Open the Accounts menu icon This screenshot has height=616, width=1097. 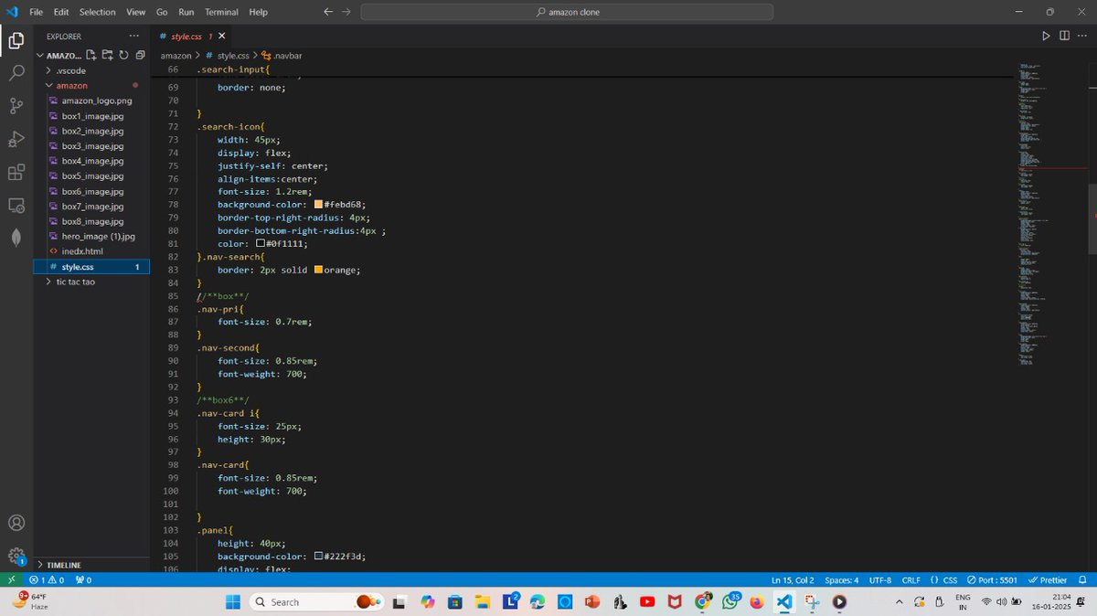pos(16,524)
